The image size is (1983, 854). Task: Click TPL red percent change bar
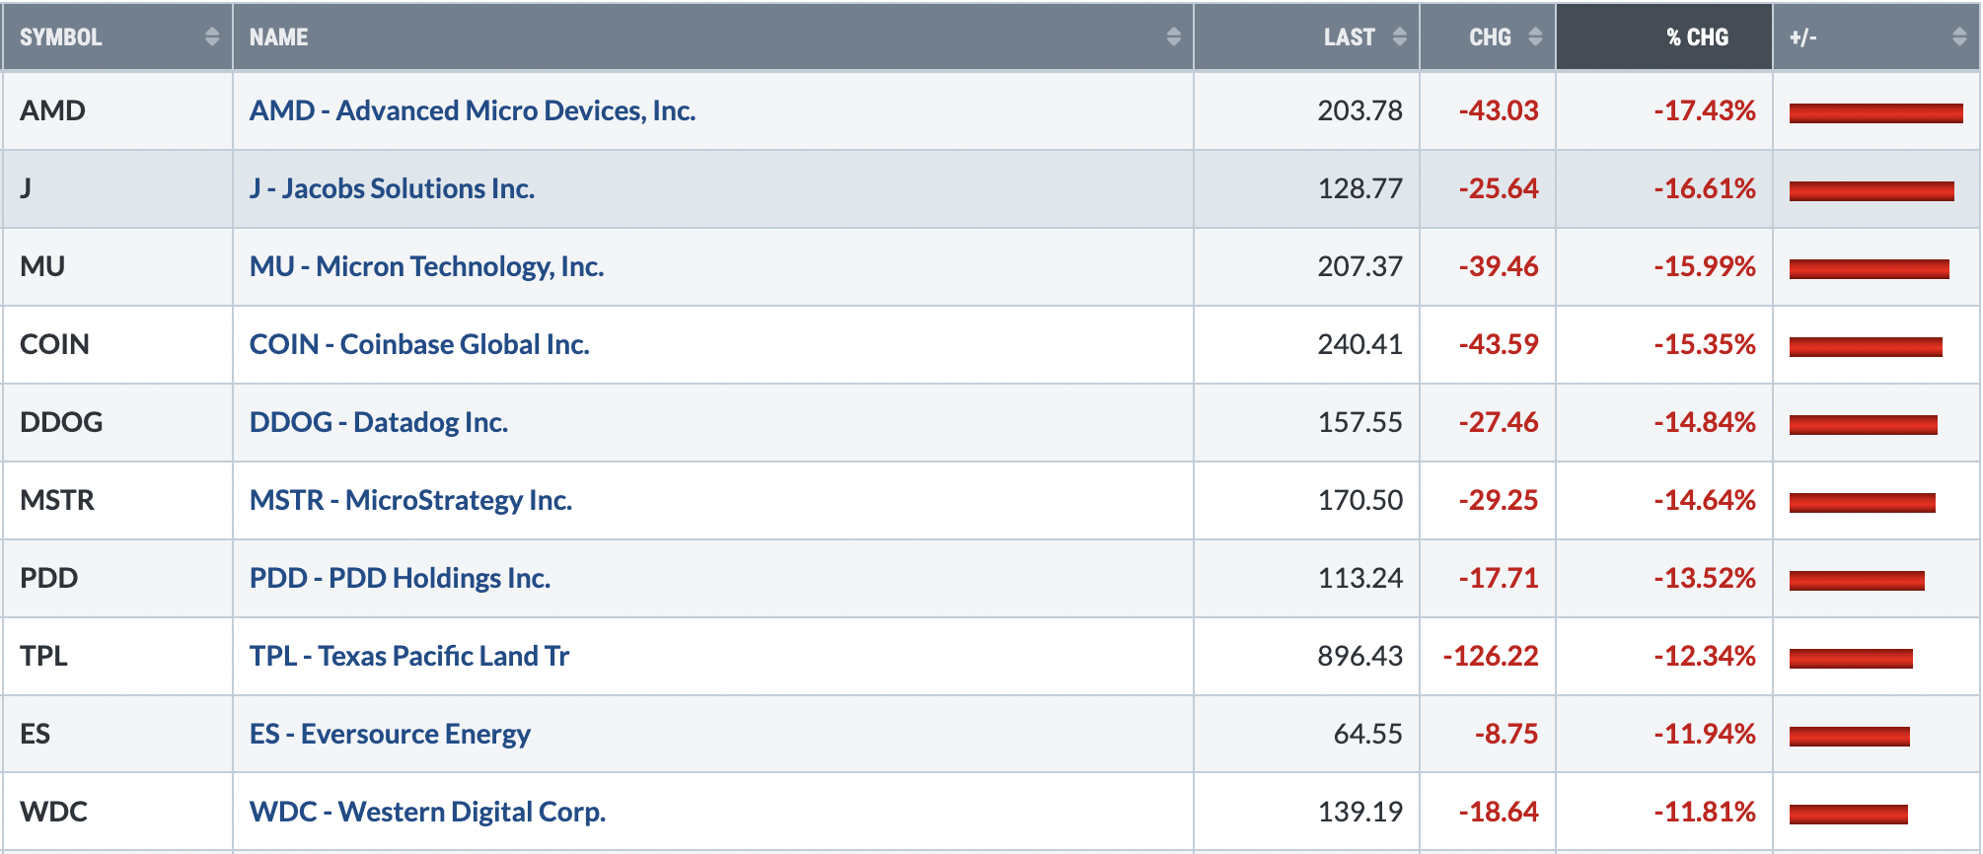pyautogui.click(x=1851, y=659)
